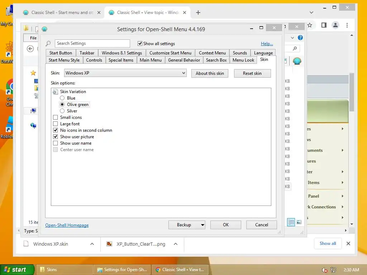Viewport: 367px width, 275px height.
Task: Click the About this skin button
Action: pos(210,73)
